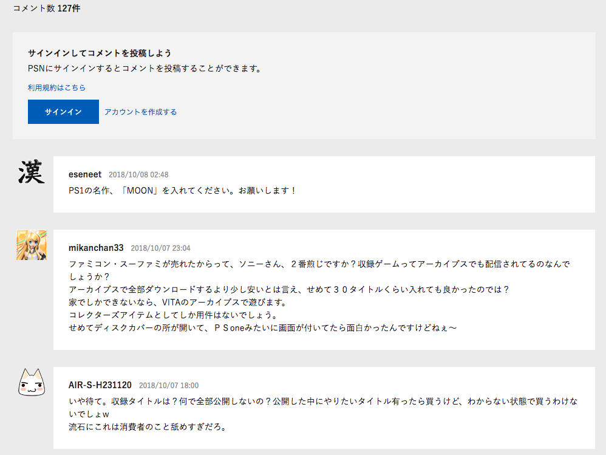Viewport: 606px width, 455px height.
Task: Open the eseneet username
Action: (85, 174)
